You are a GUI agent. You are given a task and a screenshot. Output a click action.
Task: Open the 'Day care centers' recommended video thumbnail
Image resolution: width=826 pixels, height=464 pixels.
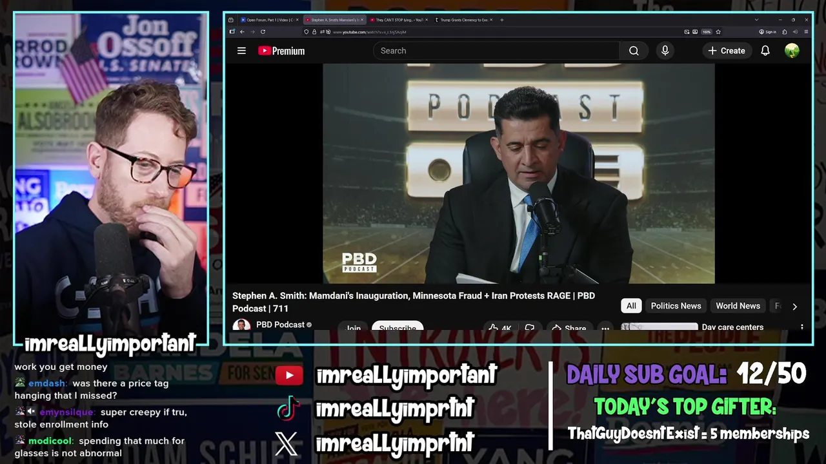660,326
